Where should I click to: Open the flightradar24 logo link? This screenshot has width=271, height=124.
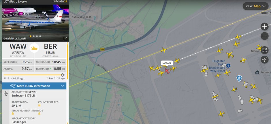[61, 2]
